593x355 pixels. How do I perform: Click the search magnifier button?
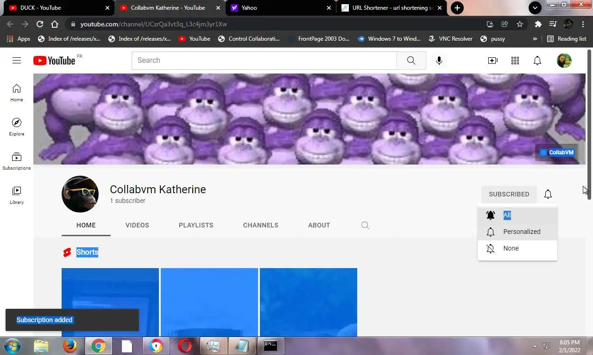(x=411, y=61)
